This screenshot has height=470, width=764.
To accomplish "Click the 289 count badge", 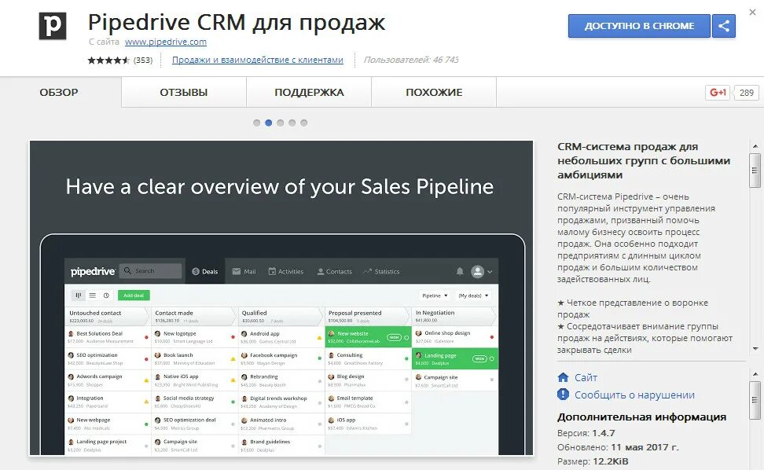I will (x=746, y=93).
